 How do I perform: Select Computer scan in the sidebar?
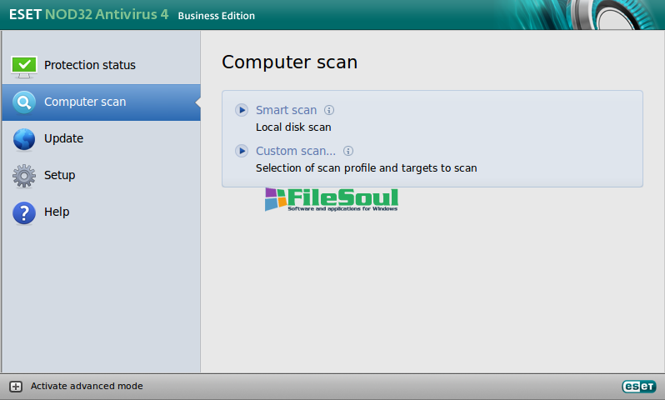click(x=101, y=102)
